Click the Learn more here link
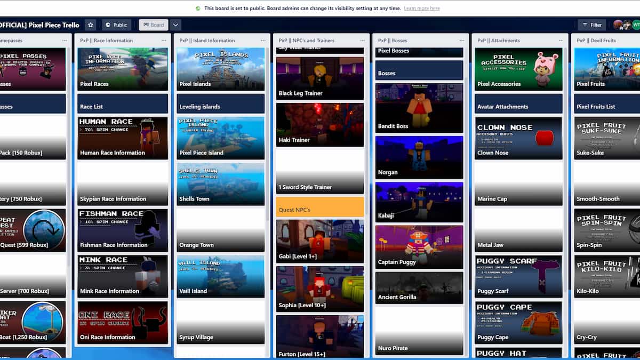The width and height of the screenshot is (640, 360). point(422,9)
